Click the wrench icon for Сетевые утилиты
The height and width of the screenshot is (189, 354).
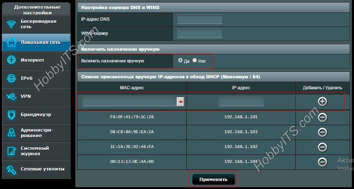[12, 169]
